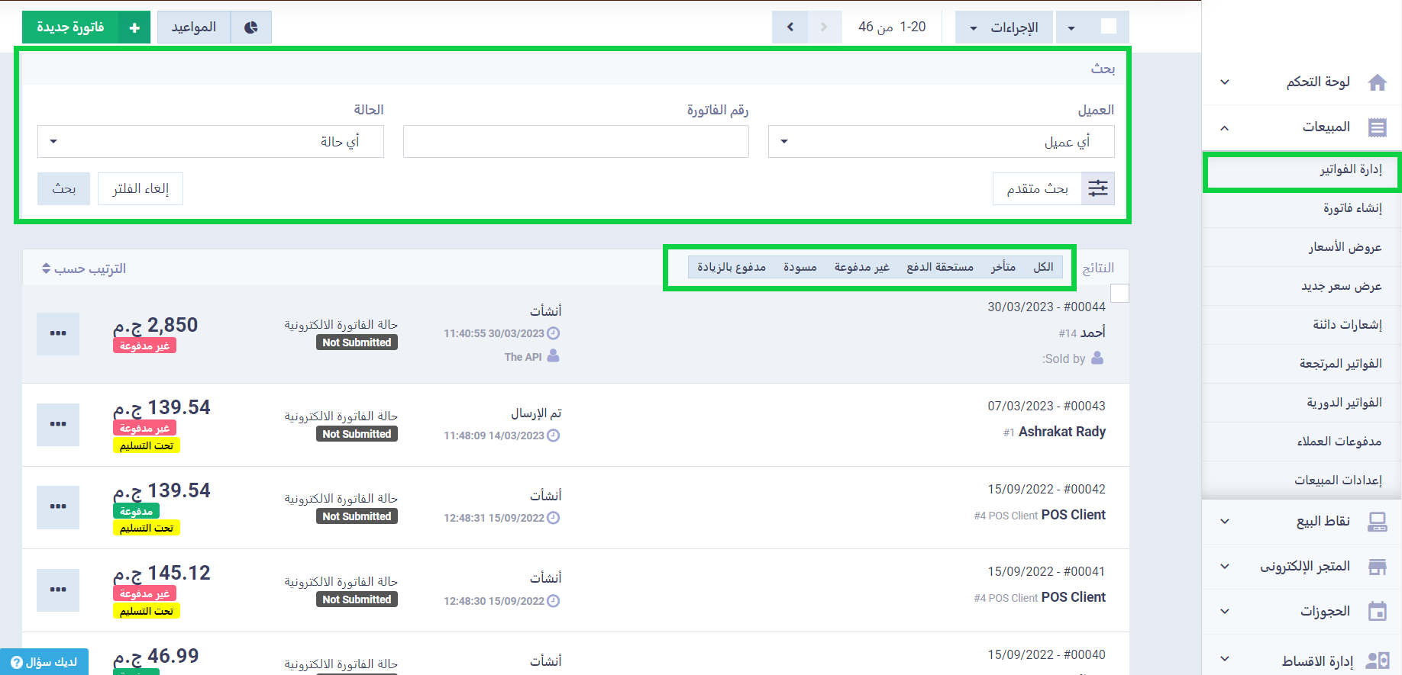Open the الإجراءات actions dropdown
This screenshot has height=675, width=1402.
1004,27
